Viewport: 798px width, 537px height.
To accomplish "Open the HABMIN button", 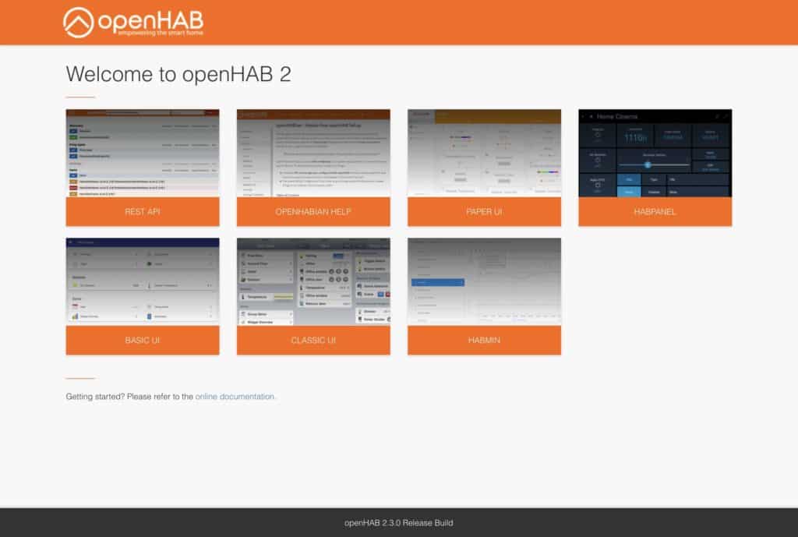I will click(x=484, y=341).
